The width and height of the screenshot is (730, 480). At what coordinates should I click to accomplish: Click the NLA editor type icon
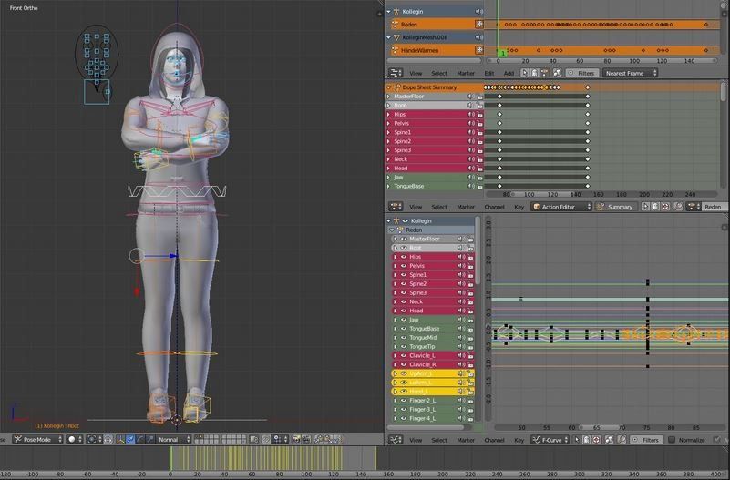tap(394, 73)
